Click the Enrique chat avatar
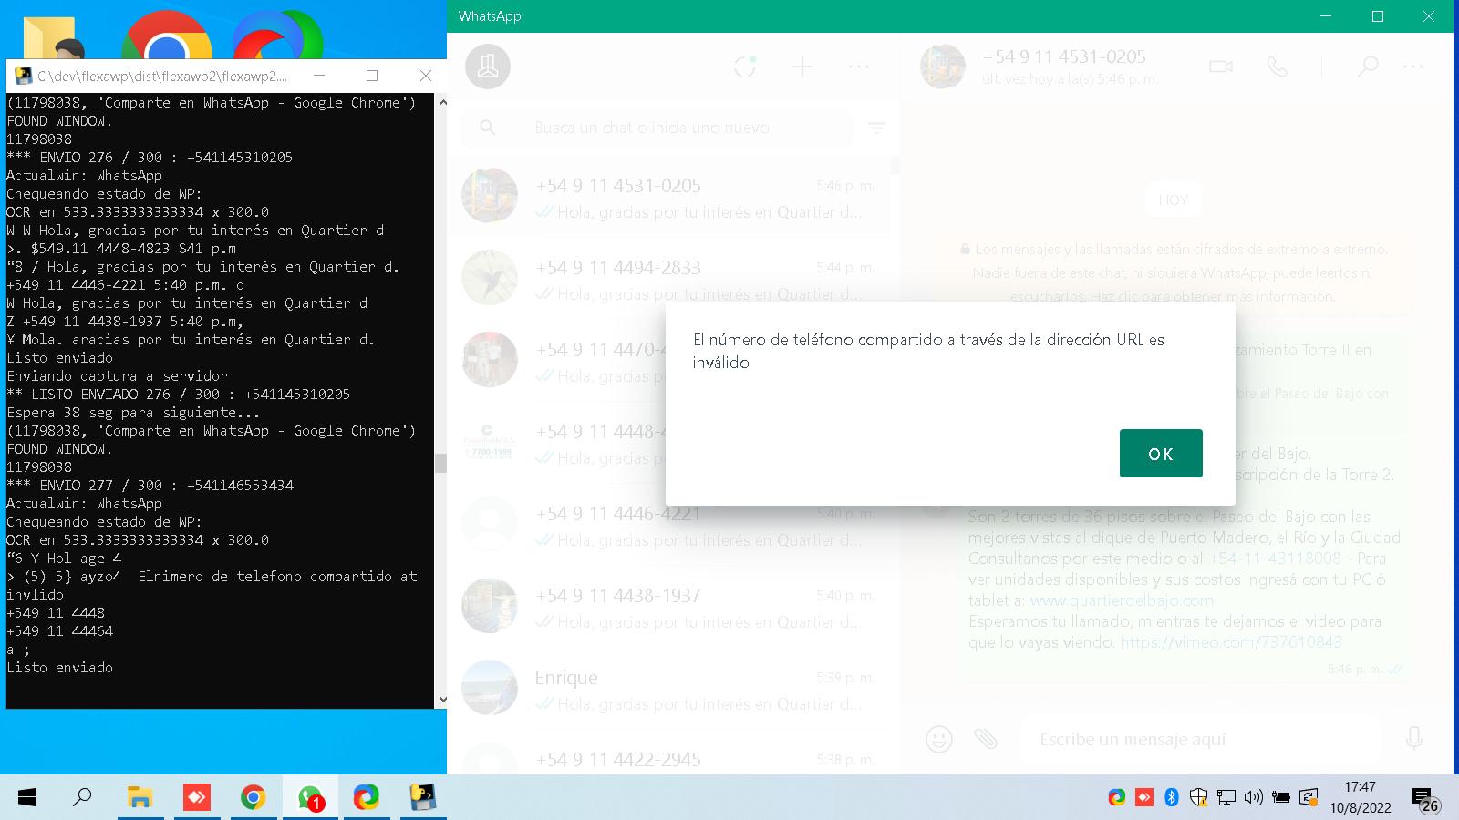This screenshot has width=1459, height=820. click(x=490, y=687)
